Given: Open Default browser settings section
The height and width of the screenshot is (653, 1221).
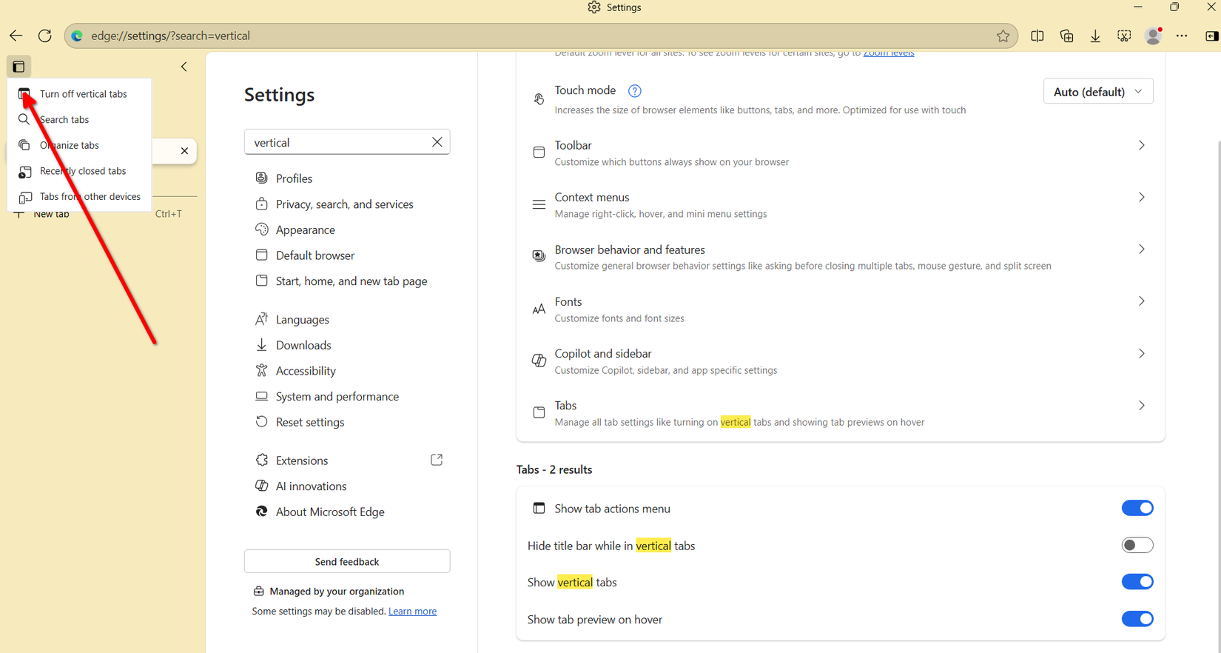Looking at the screenshot, I should (314, 255).
